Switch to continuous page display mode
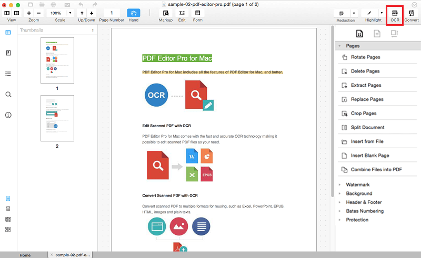The image size is (421, 258). pyautogui.click(x=8, y=209)
